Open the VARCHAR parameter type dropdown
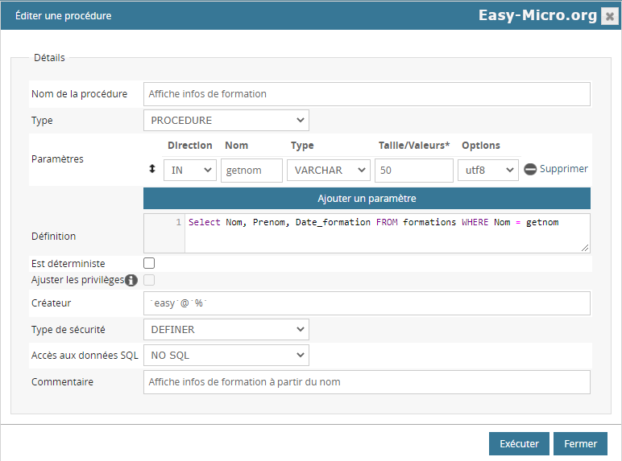This screenshot has width=622, height=461. coord(329,171)
